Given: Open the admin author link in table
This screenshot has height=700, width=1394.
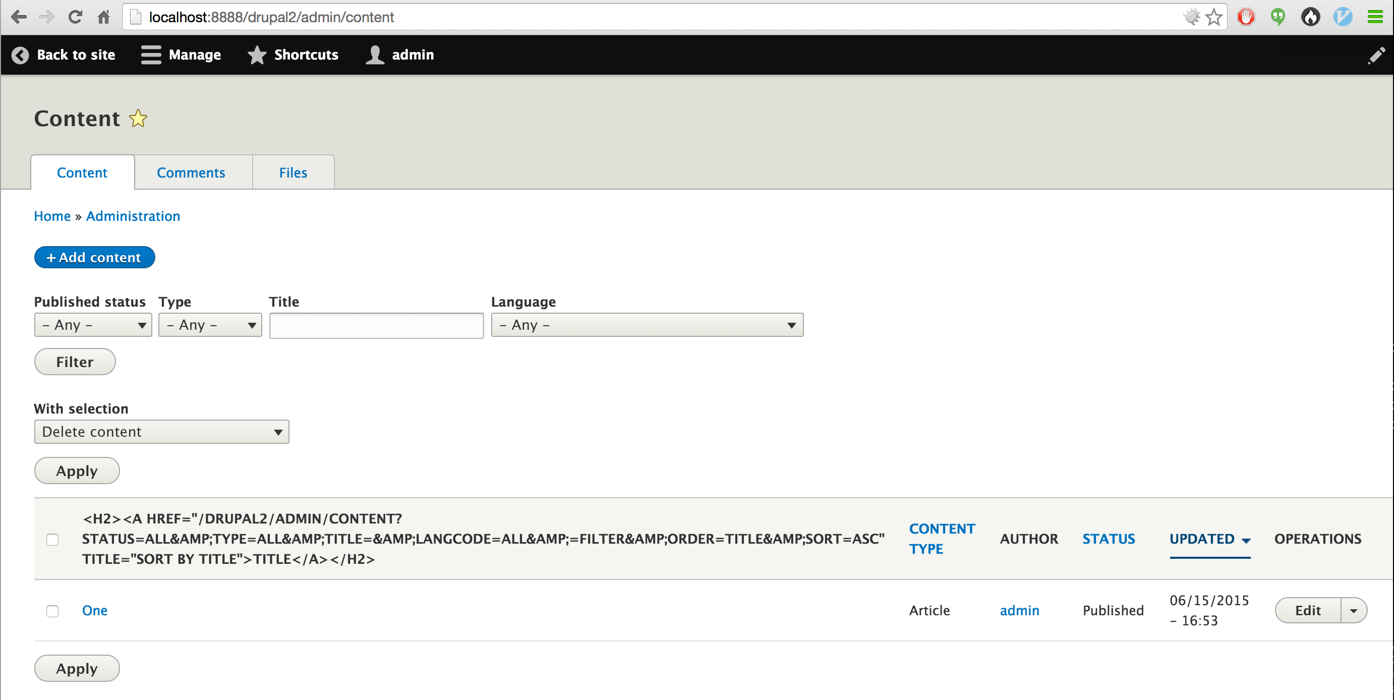Looking at the screenshot, I should 1019,610.
